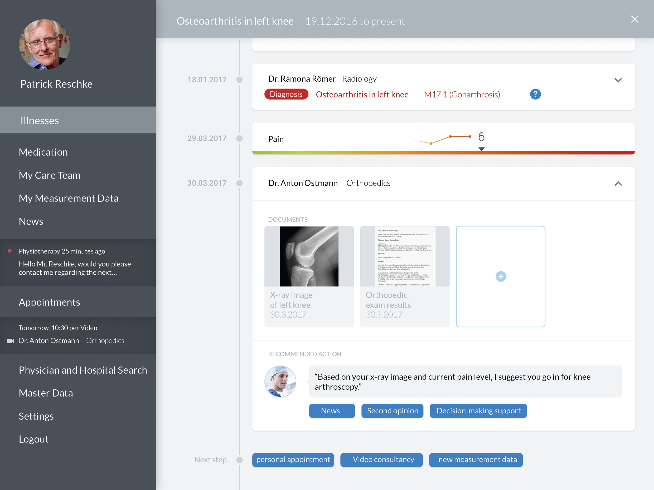The height and width of the screenshot is (490, 654).
Task: Click Patrick Reschke's profile photo
Action: pos(45,44)
